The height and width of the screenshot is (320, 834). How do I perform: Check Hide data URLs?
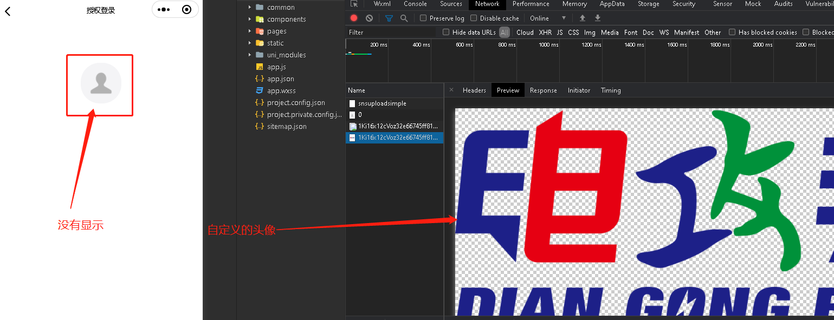[446, 32]
